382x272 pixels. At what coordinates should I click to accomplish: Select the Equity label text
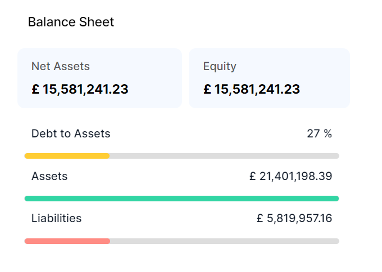point(220,66)
